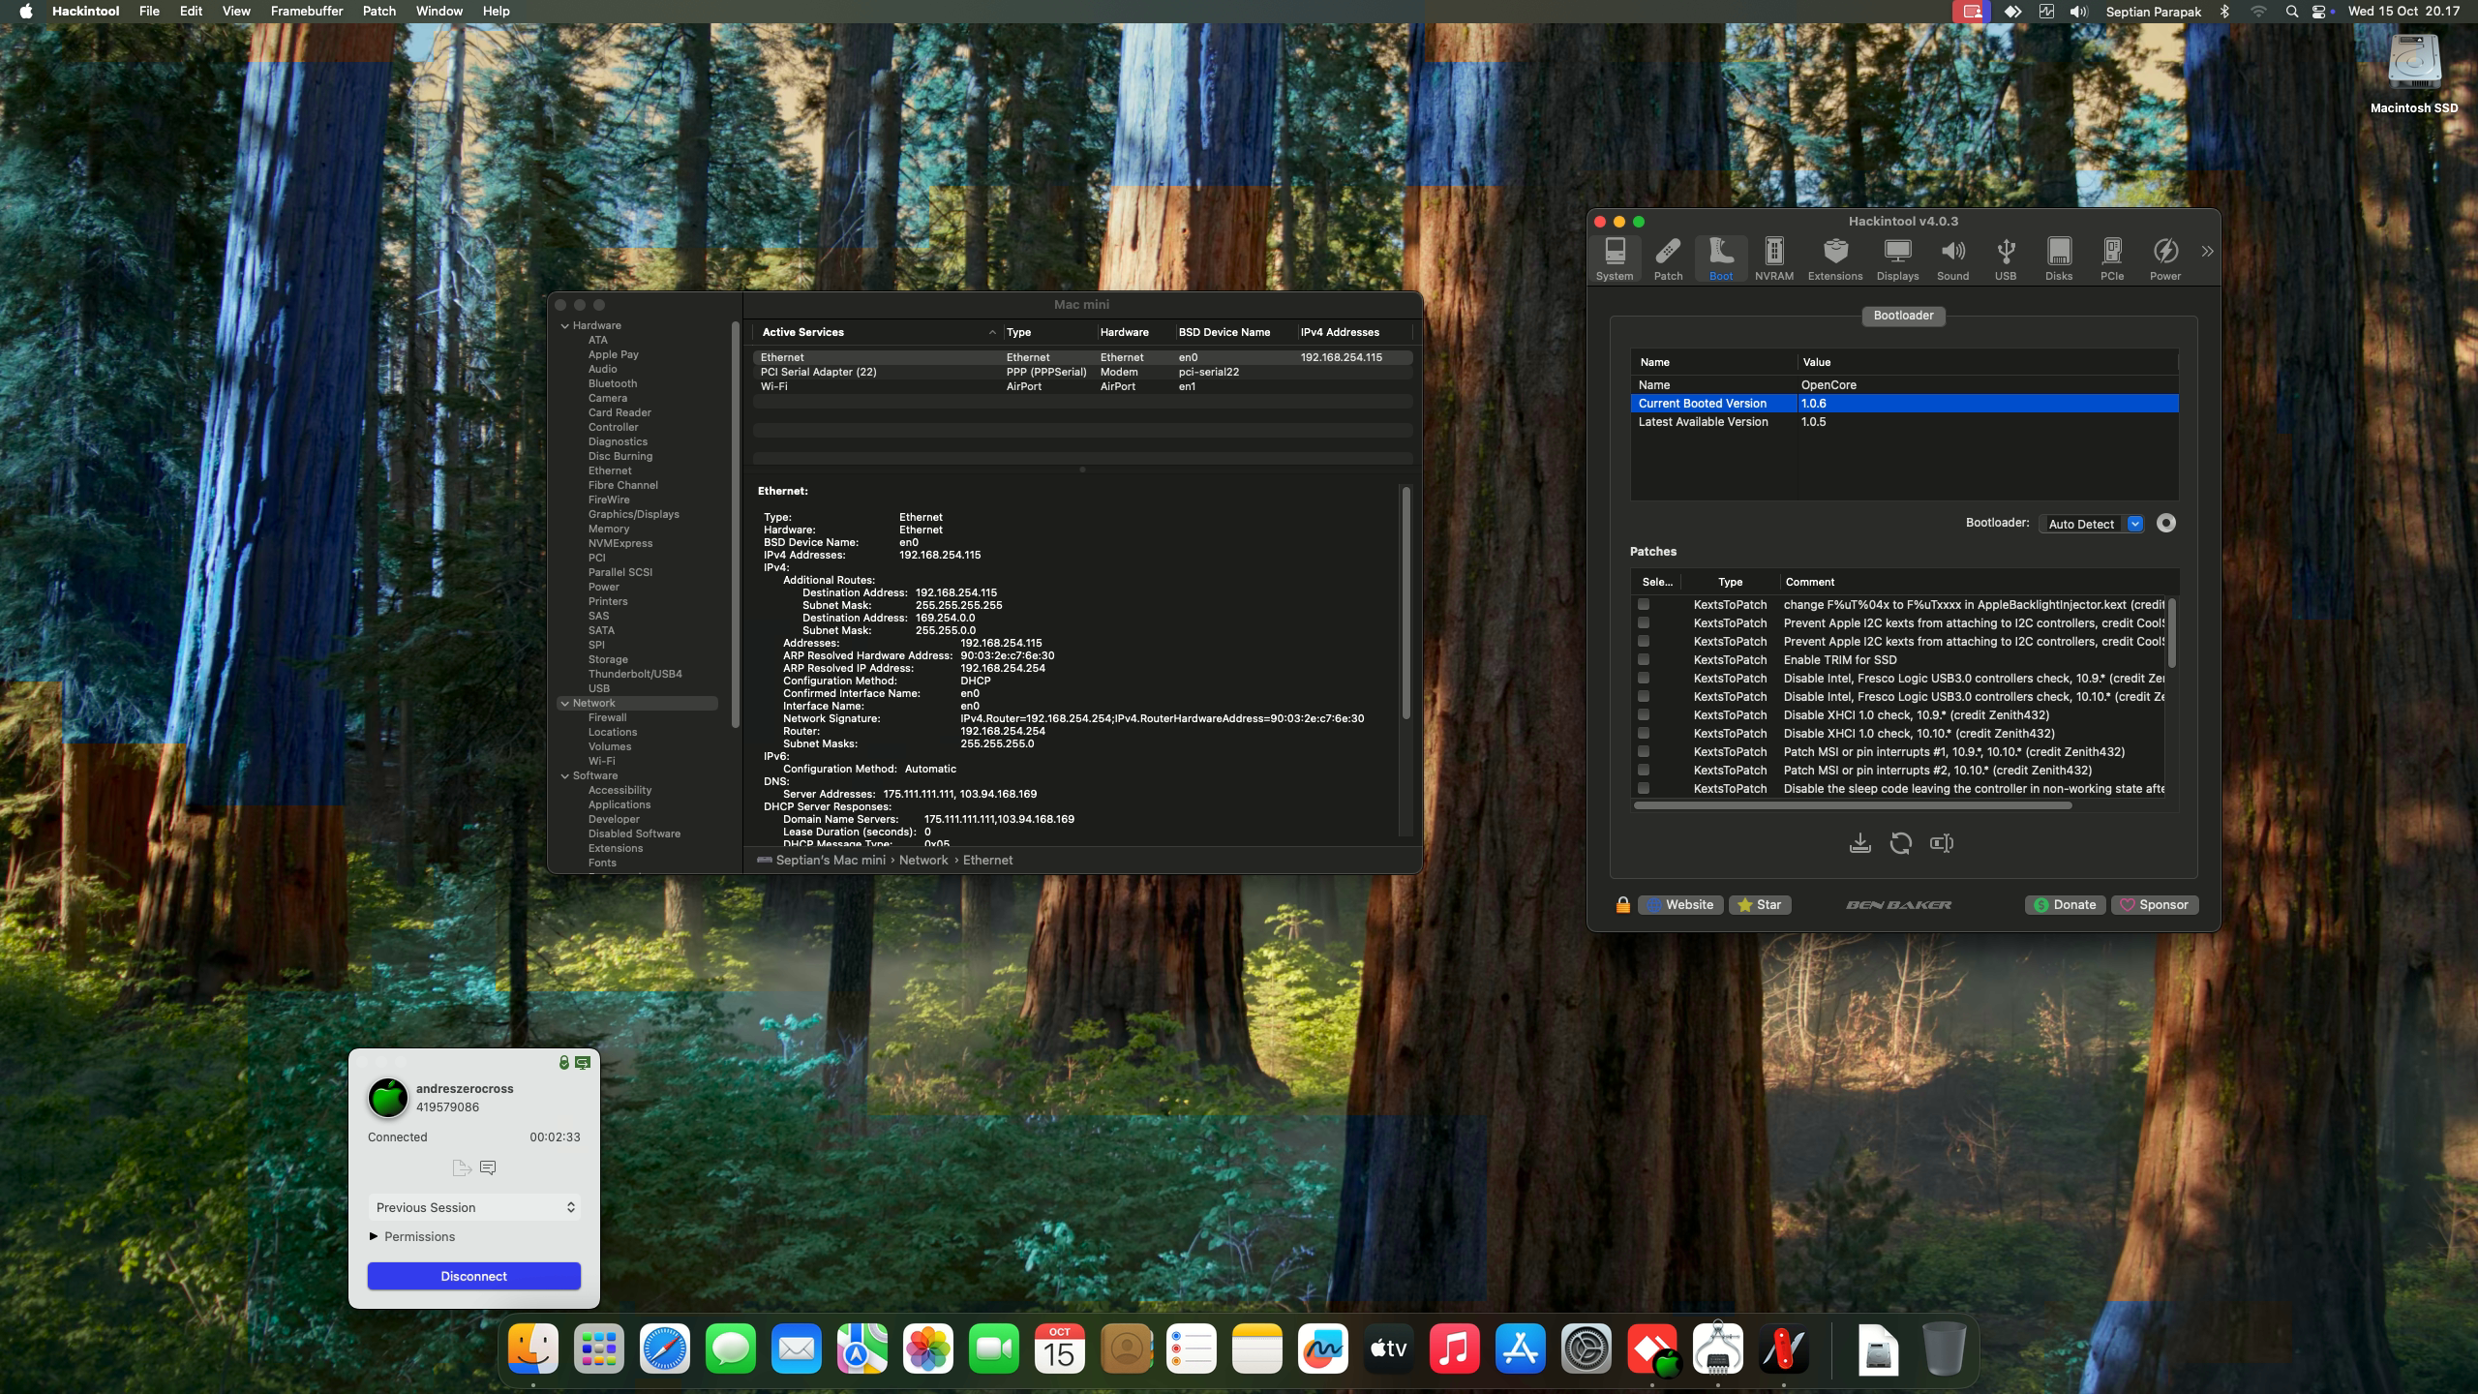The height and width of the screenshot is (1394, 2478).
Task: Open the USB section in Hackintool
Action: pos(2006,258)
